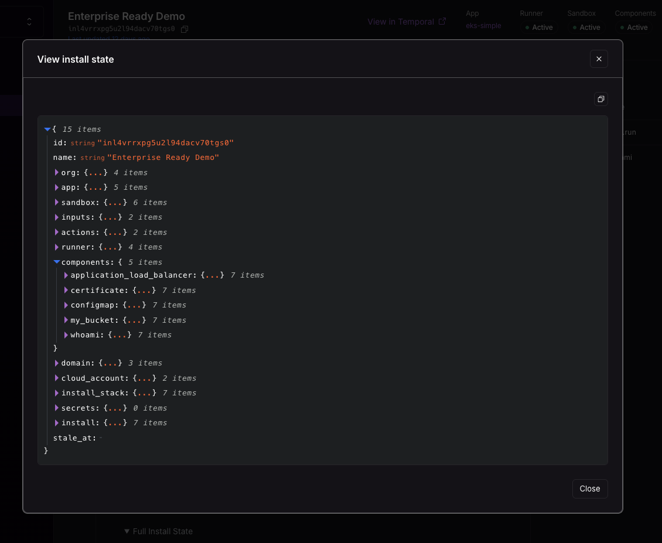Expand the actions object
Screen dimensions: 662x543
pos(57,232)
